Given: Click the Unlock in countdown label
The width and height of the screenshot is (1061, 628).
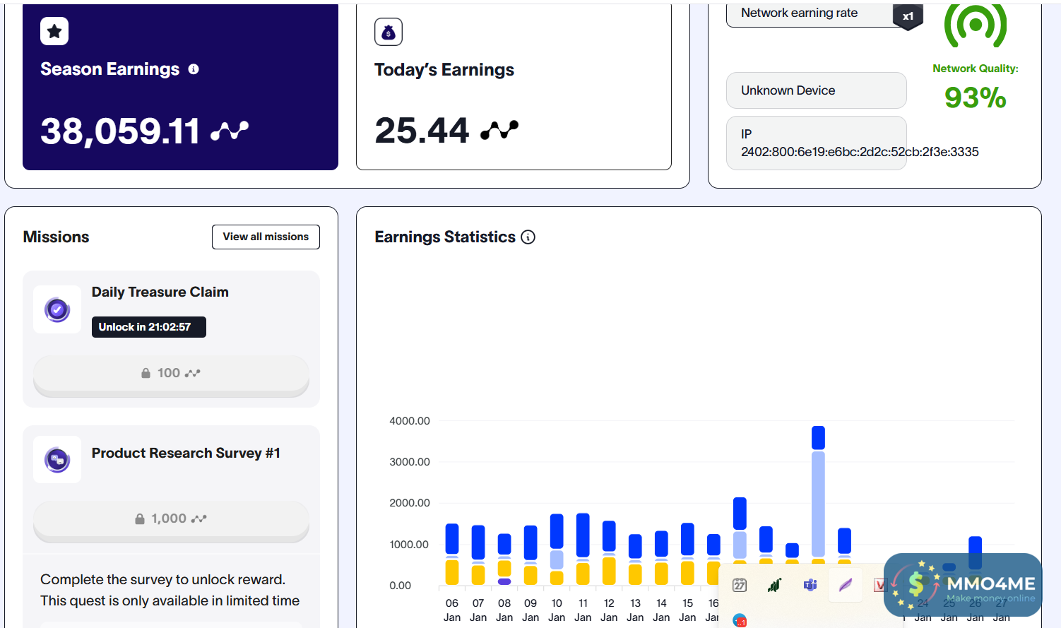Looking at the screenshot, I should (148, 327).
